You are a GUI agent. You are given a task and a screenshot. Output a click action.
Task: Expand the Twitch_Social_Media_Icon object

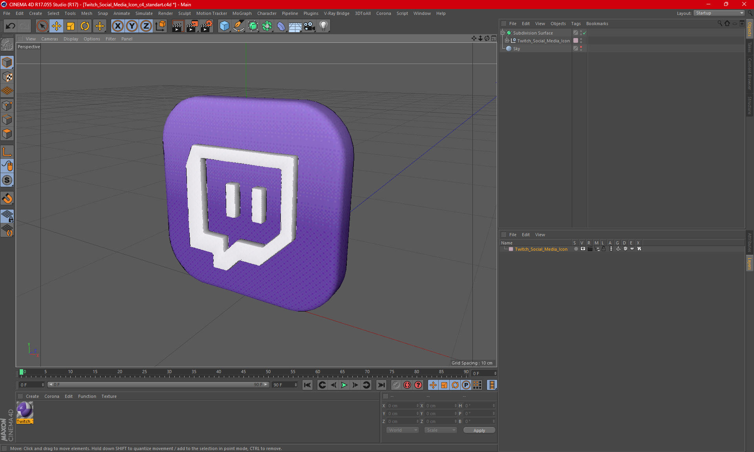click(507, 41)
